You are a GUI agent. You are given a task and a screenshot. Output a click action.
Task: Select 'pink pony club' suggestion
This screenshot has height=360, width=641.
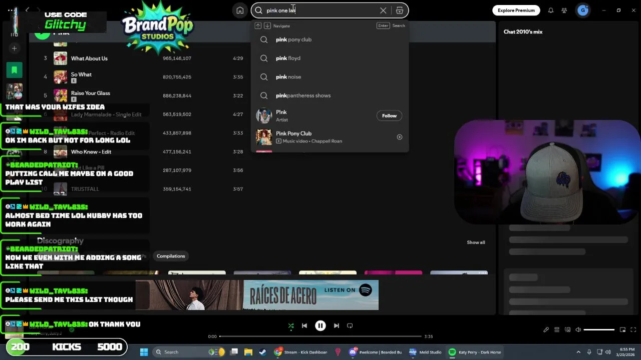coord(330,39)
